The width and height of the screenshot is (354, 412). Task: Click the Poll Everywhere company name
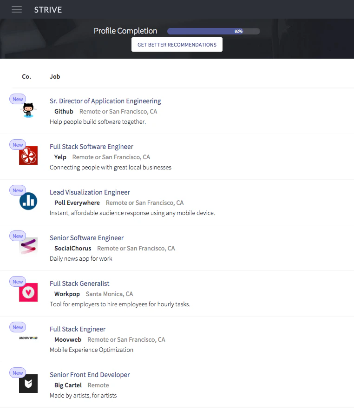[77, 203]
